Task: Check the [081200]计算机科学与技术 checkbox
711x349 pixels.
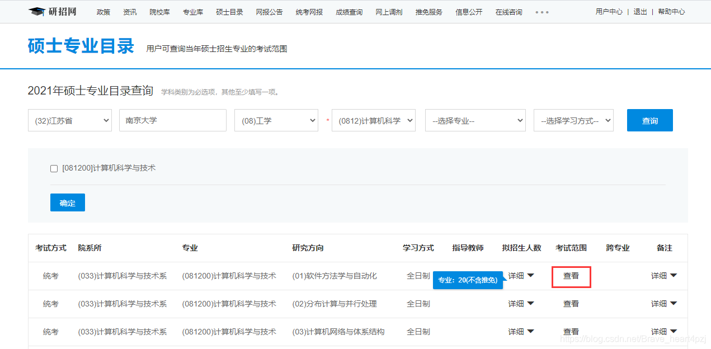Action: [54, 168]
